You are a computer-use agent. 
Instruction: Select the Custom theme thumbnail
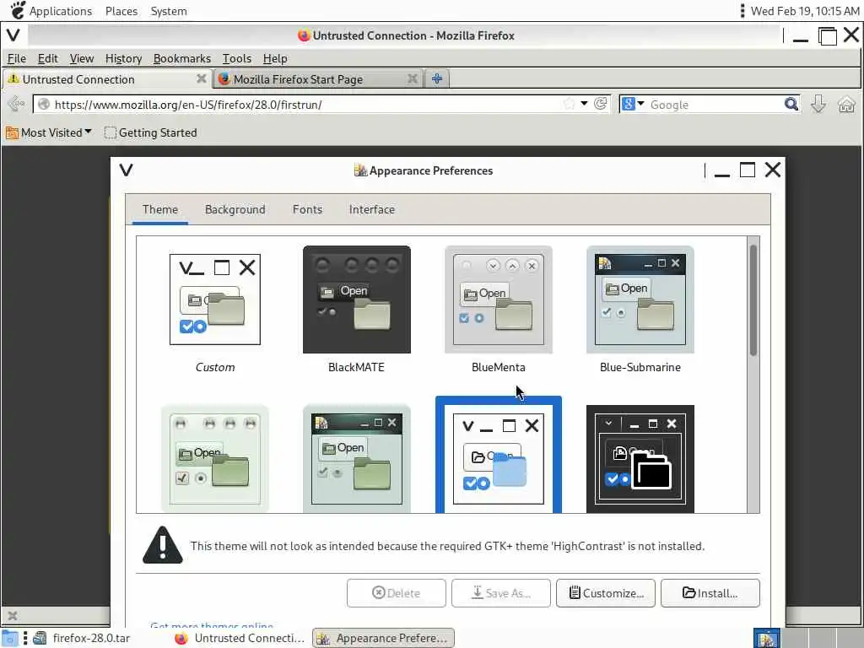(x=215, y=300)
